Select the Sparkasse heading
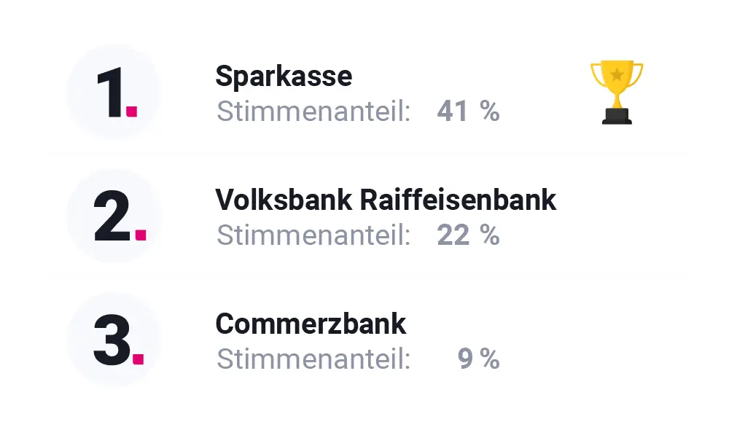 (x=284, y=77)
